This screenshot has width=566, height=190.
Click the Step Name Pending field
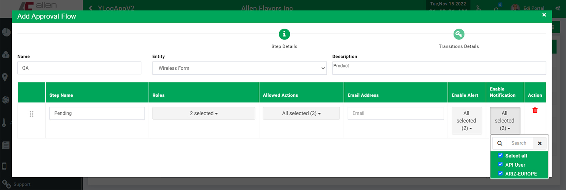[x=97, y=113]
